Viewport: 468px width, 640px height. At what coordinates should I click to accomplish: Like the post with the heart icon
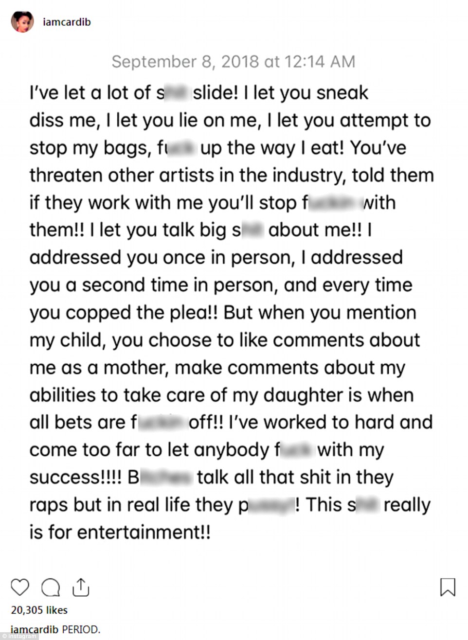click(20, 587)
